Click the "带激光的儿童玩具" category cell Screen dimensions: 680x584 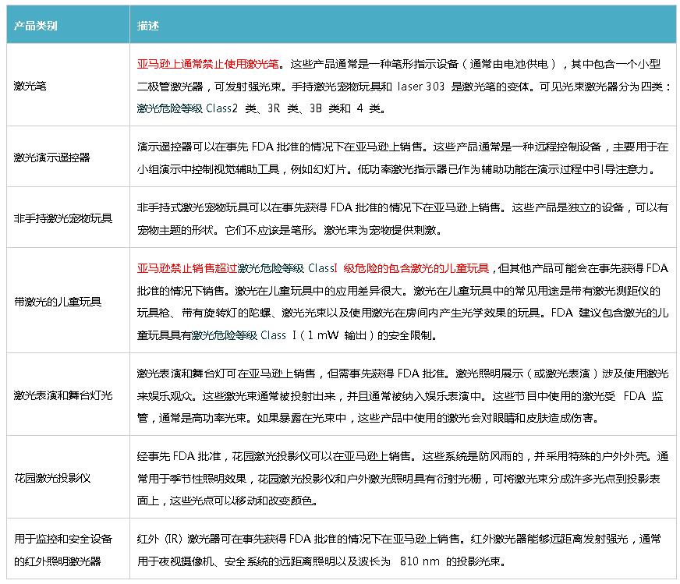point(58,300)
